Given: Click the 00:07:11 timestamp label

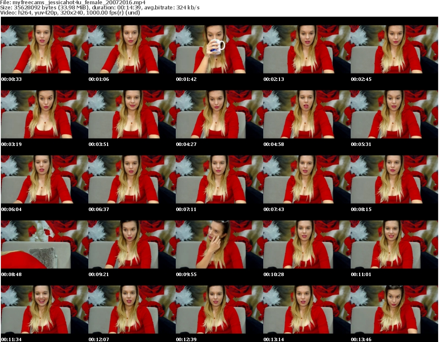Looking at the screenshot, I should [186, 209].
